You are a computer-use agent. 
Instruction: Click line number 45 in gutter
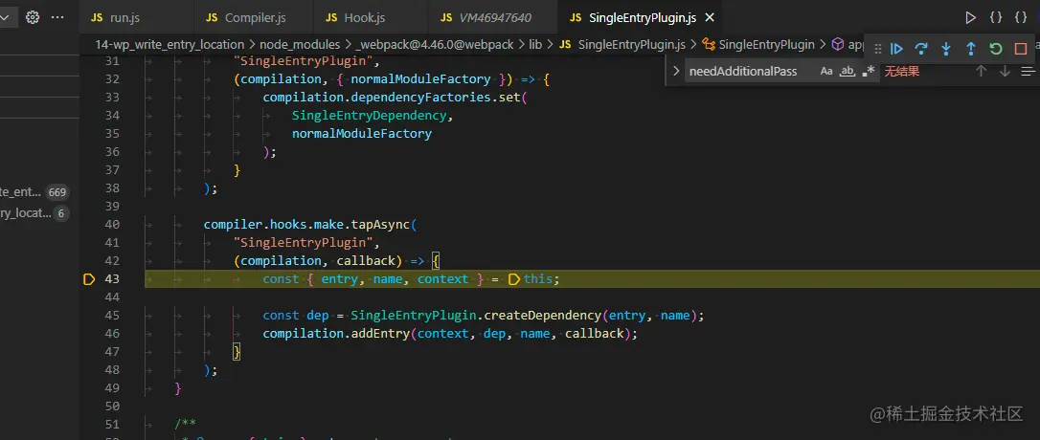coord(112,316)
